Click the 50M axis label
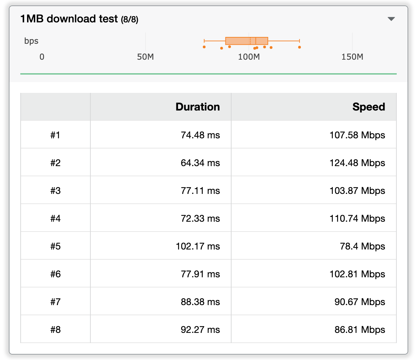Viewport: 415px width, 360px height. point(145,57)
